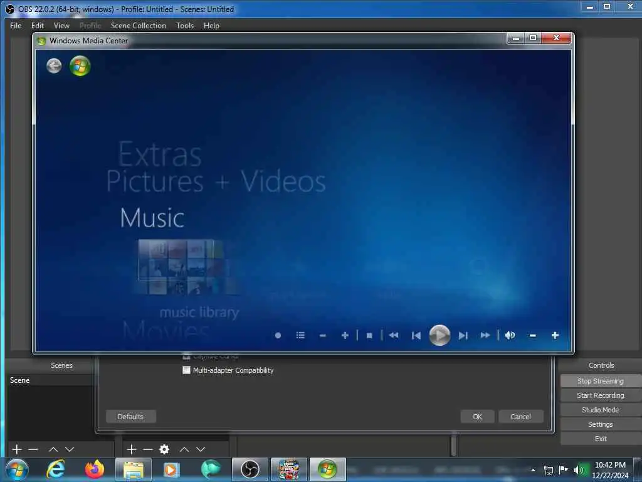Click the game icon on the taskbar
Screen dimensions: 642x482
pyautogui.click(x=288, y=469)
